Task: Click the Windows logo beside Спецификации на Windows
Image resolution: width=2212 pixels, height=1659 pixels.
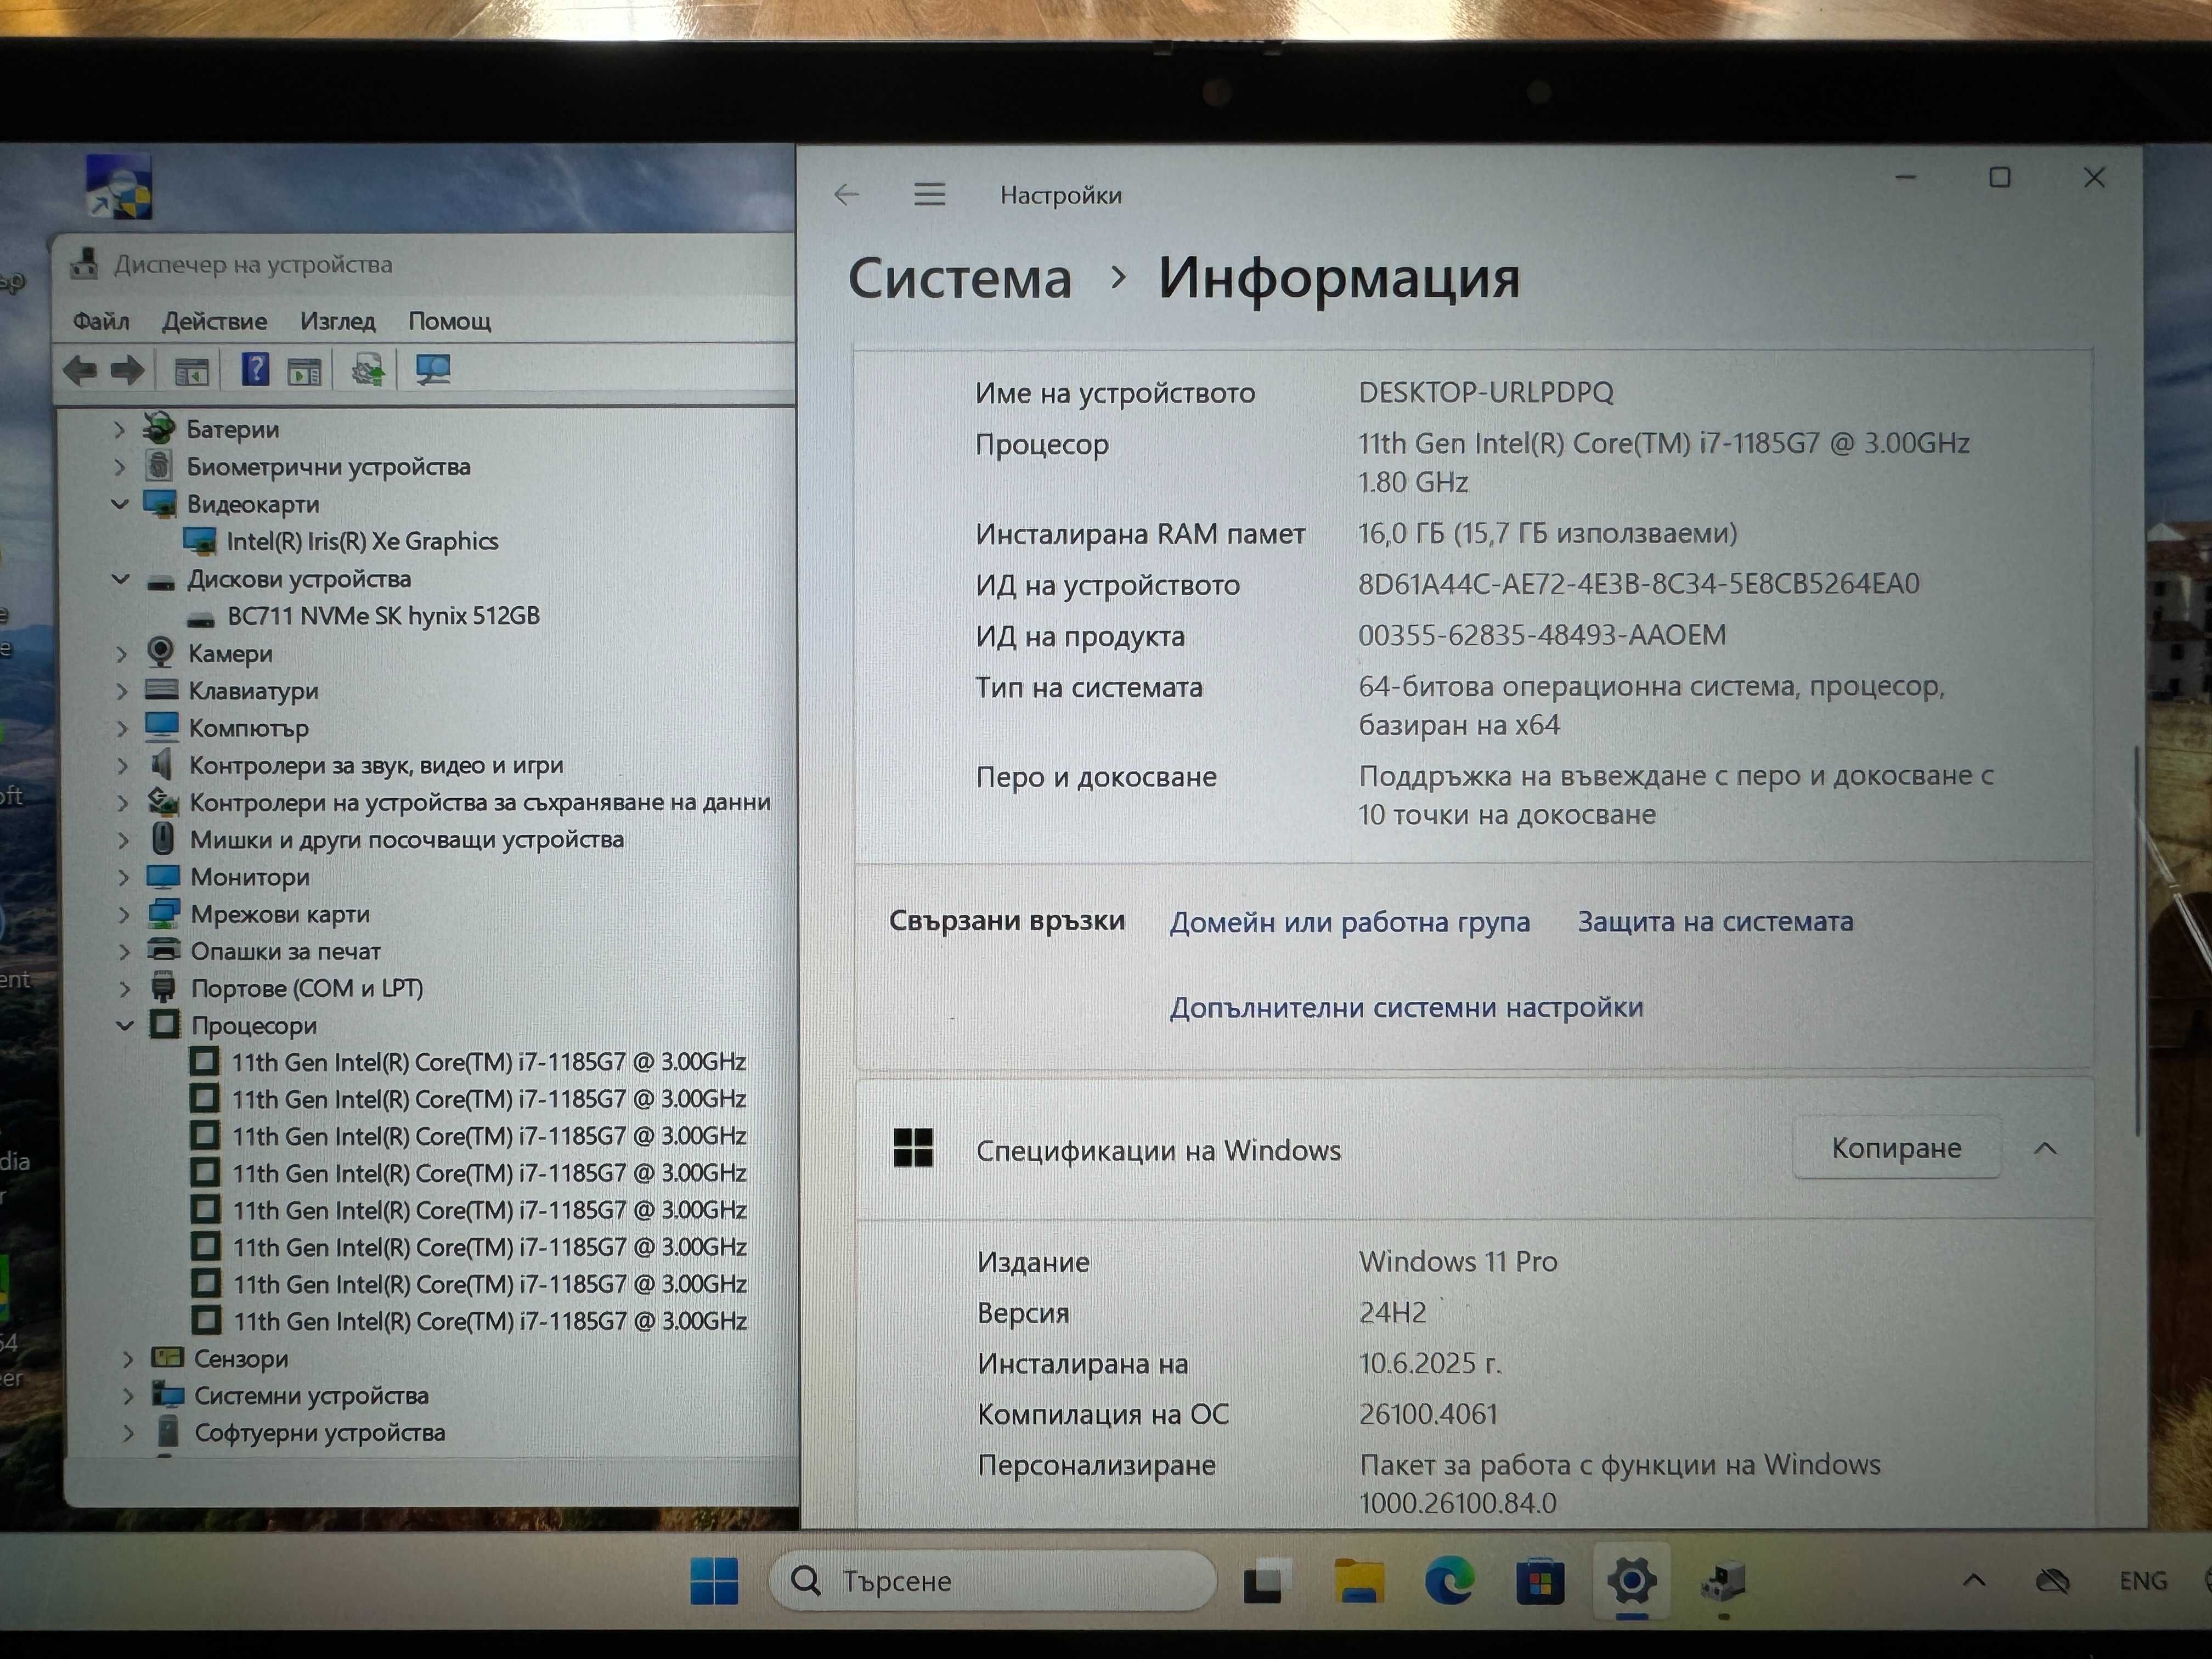Action: pyautogui.click(x=913, y=1148)
